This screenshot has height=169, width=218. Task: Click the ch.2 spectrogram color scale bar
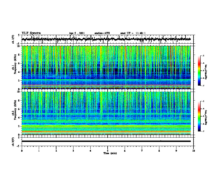(199, 116)
